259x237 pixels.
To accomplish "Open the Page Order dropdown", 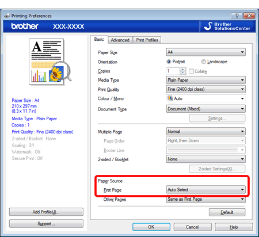I will pyautogui.click(x=205, y=140).
